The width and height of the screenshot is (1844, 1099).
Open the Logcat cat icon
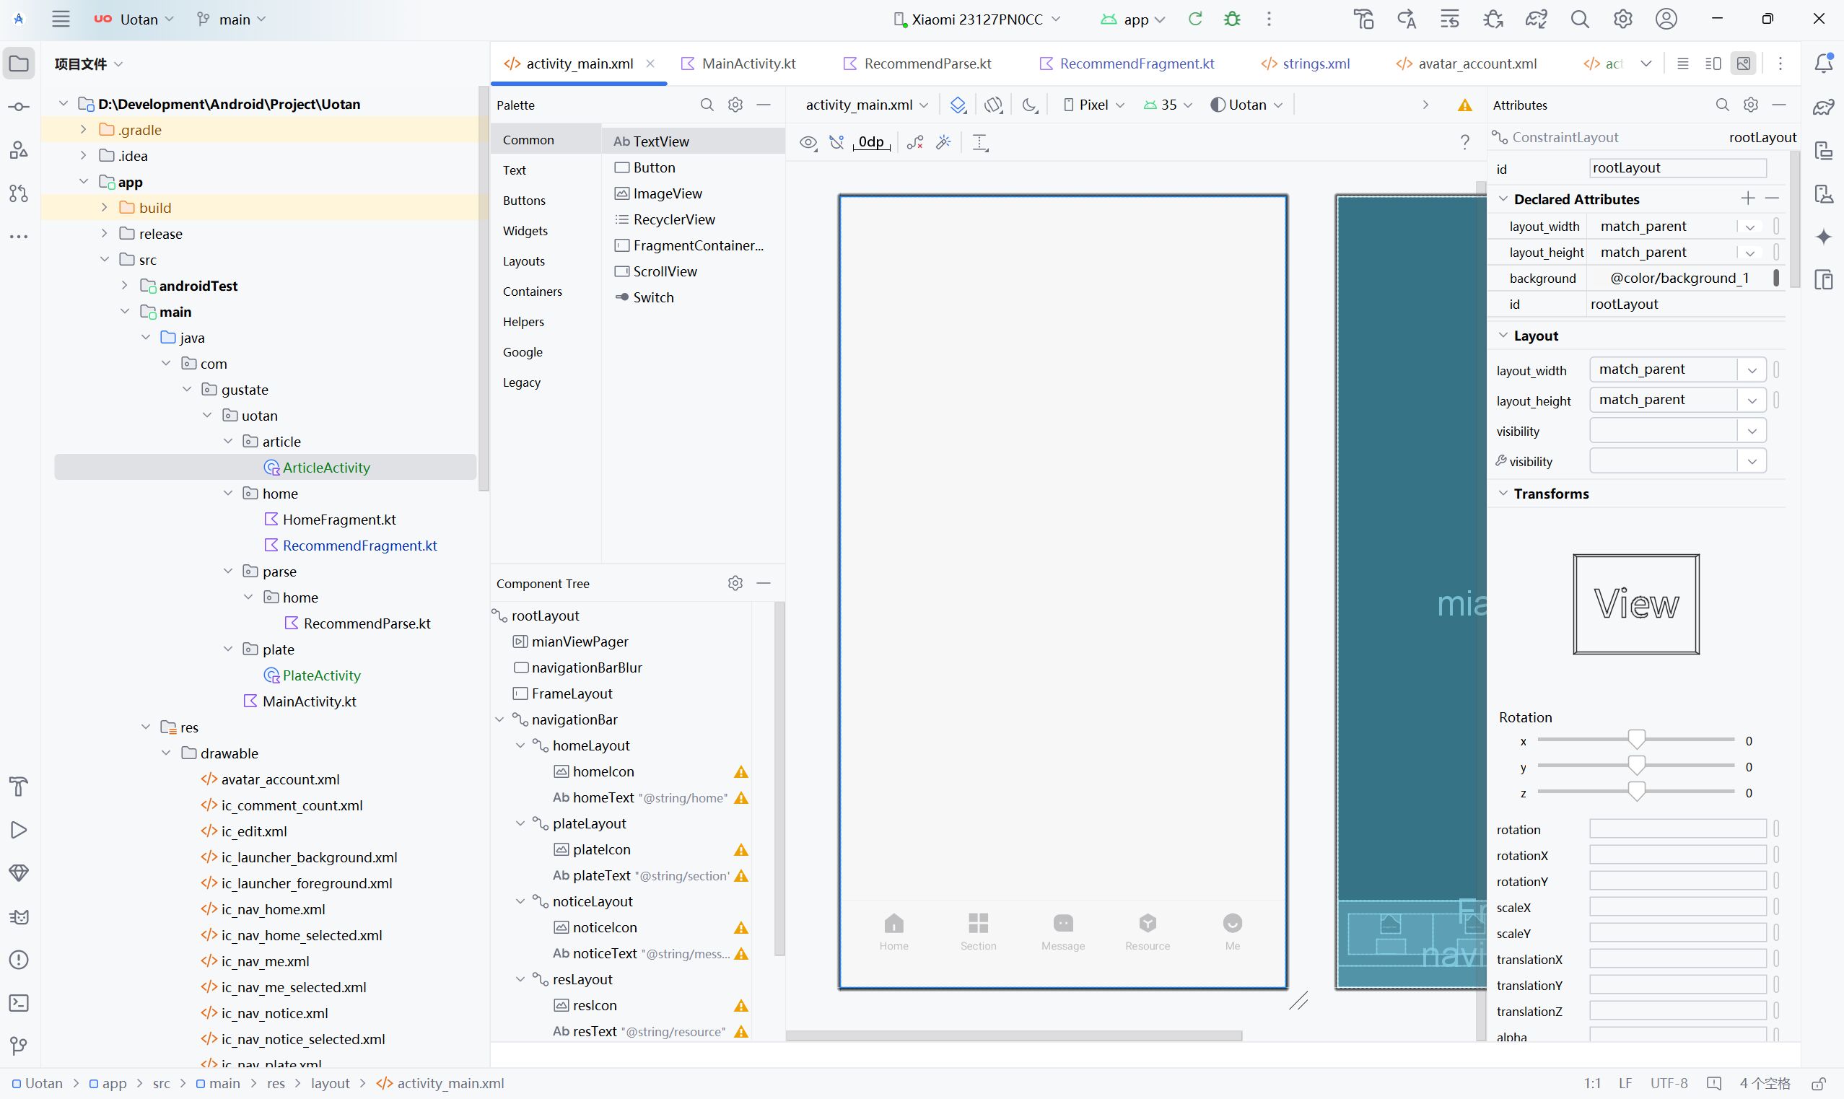click(x=19, y=917)
